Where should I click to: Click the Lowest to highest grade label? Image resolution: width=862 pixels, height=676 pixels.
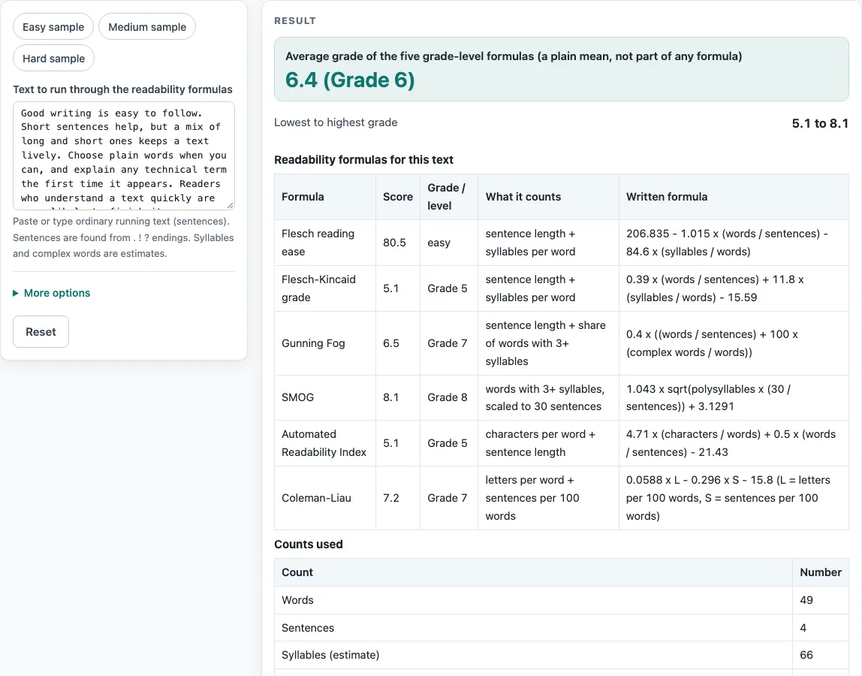click(x=336, y=122)
